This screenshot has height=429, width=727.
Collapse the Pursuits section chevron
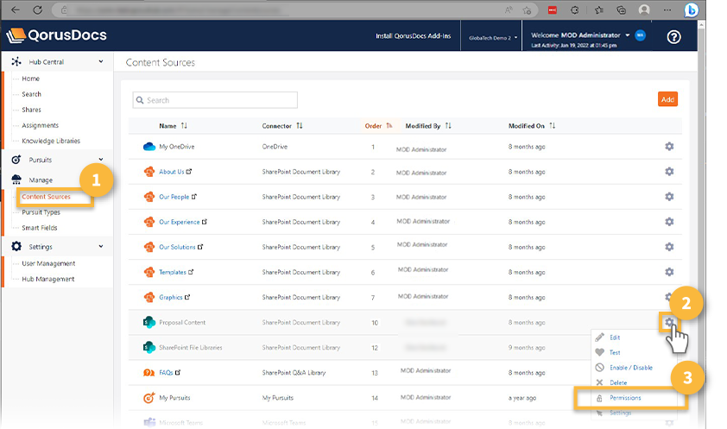[x=101, y=160]
